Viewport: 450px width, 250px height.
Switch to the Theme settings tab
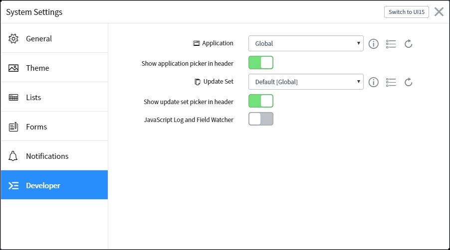54,68
